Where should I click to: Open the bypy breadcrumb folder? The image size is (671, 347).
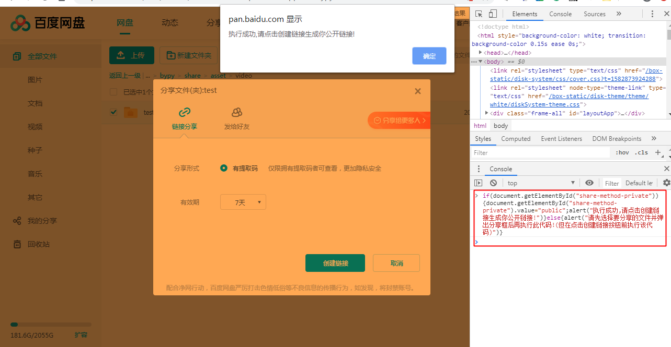coord(167,76)
